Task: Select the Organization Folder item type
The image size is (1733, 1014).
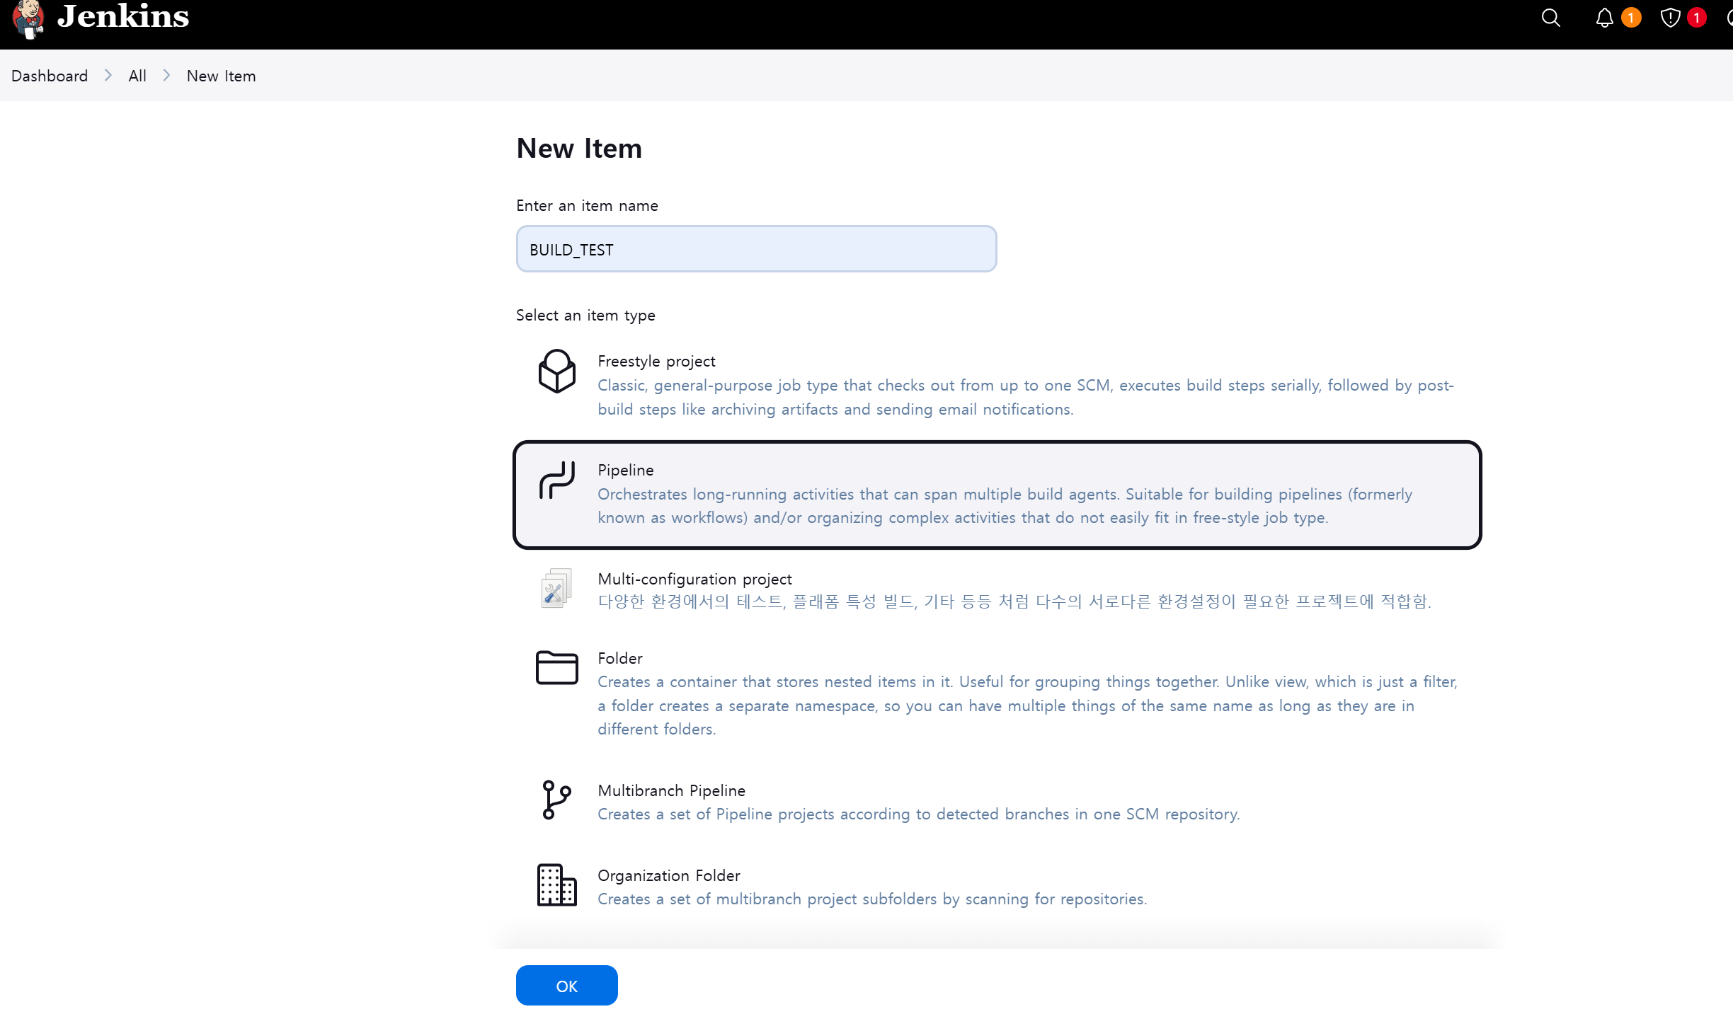Action: click(x=668, y=875)
